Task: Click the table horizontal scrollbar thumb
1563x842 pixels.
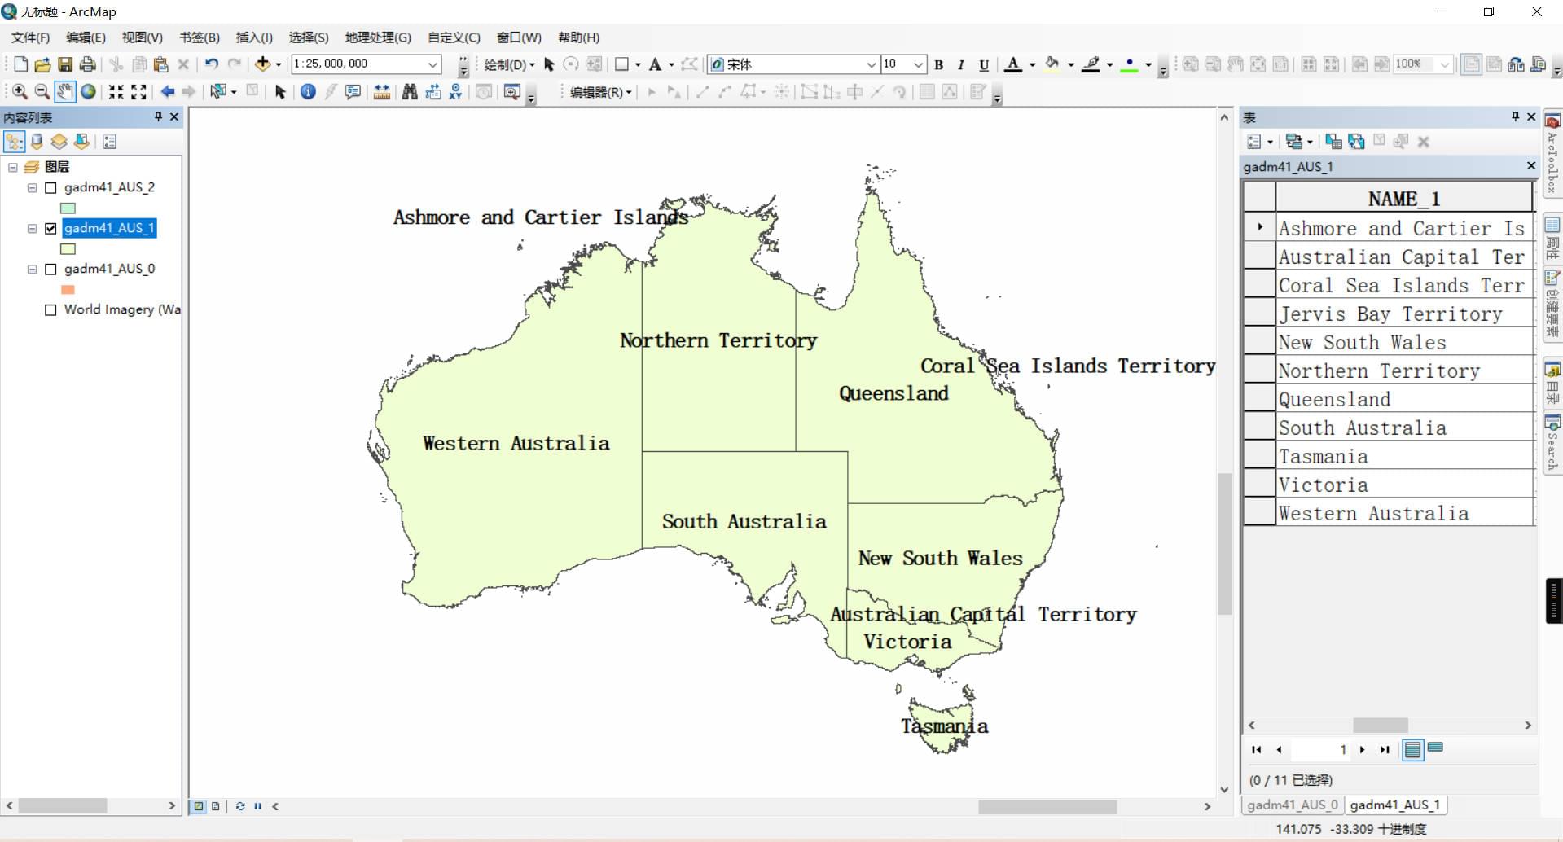Action: click(x=1381, y=726)
